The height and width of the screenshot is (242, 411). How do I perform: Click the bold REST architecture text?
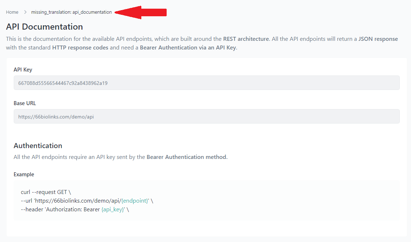(246, 39)
